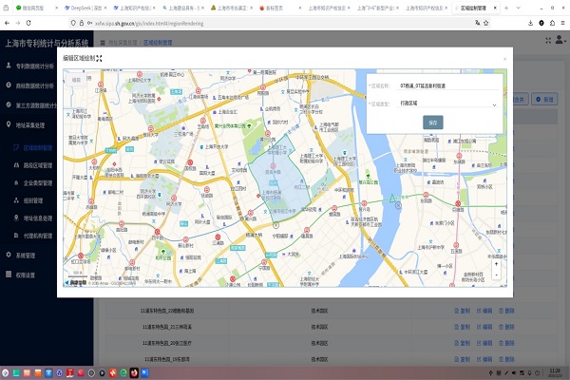Click the map zoom out minus button
Viewport: 570px width, 380px height.
(x=495, y=275)
